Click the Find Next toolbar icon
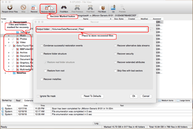This screenshot has width=193, height=129. point(90,8)
